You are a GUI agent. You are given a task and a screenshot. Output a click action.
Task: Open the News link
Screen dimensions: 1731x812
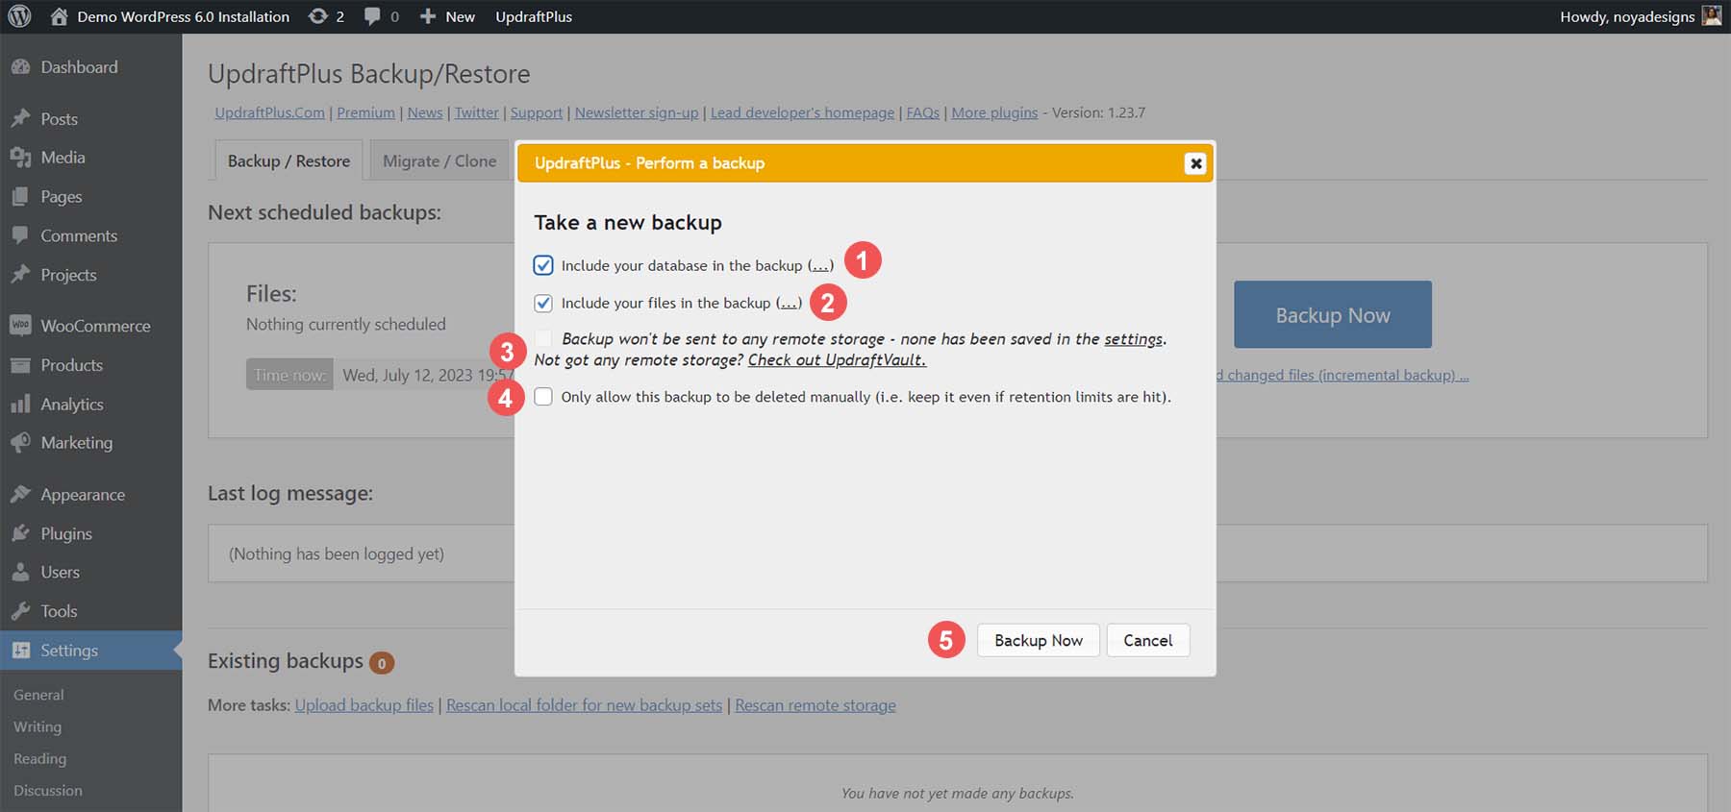pos(425,112)
